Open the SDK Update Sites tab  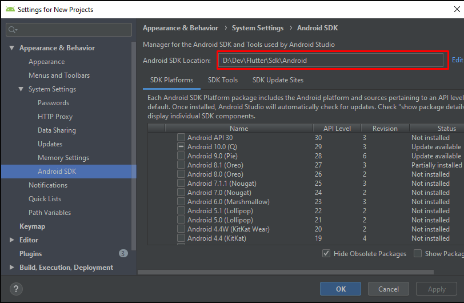tap(278, 80)
